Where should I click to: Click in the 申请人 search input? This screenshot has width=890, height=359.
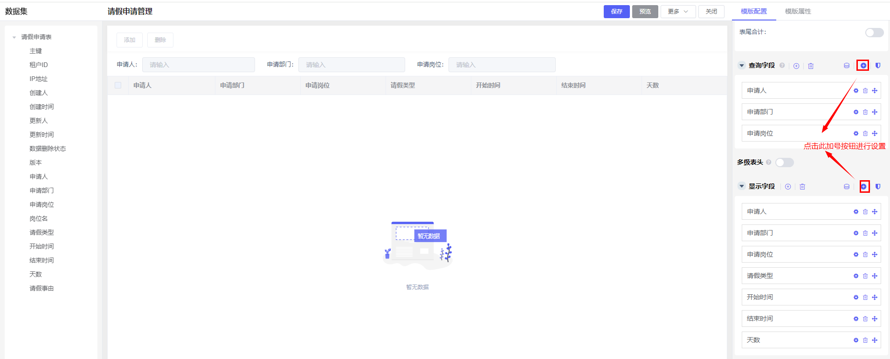point(198,65)
